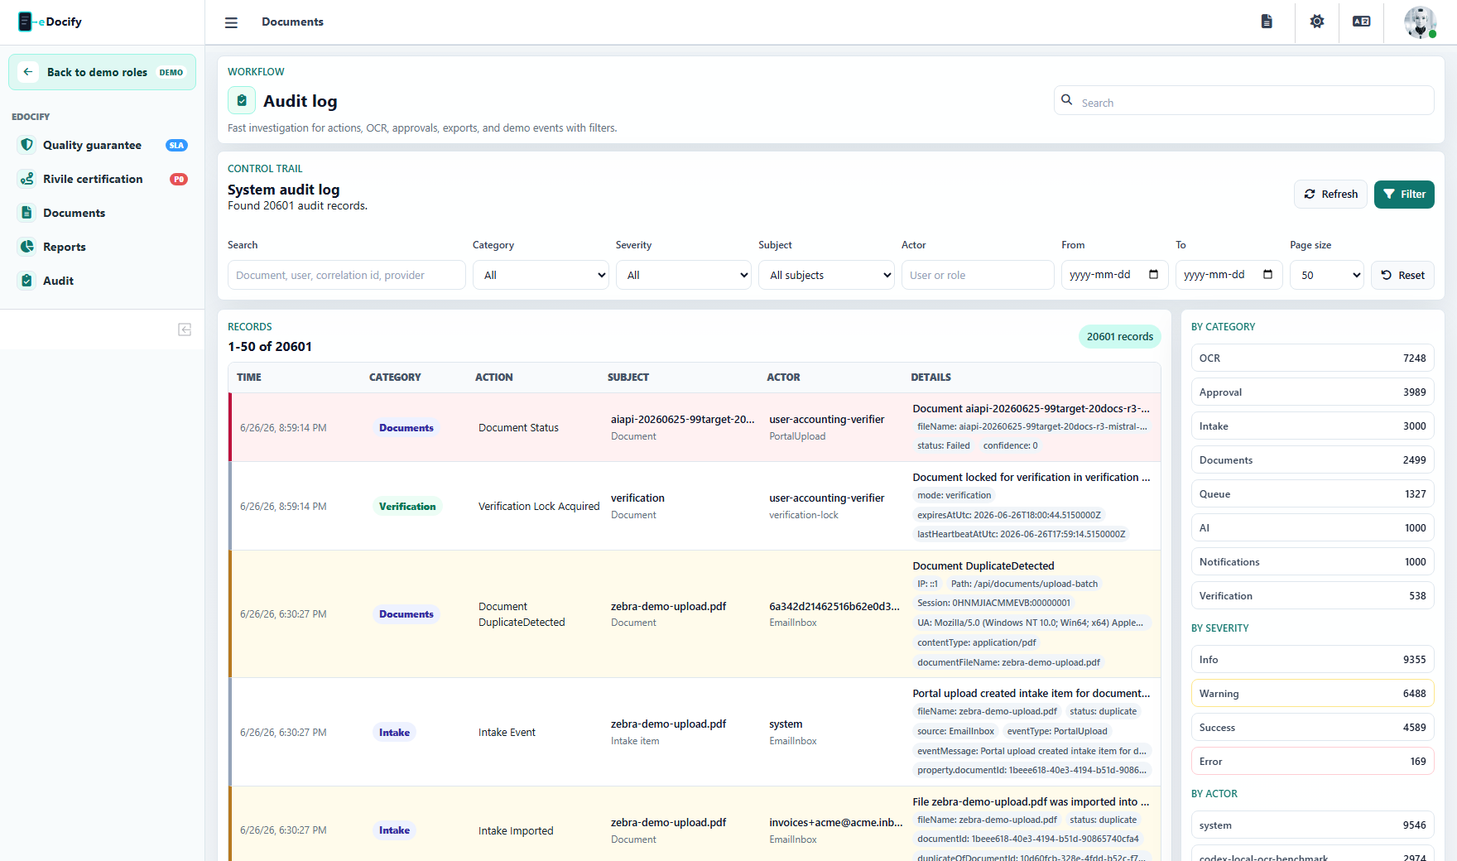Go to Documents in sidebar
This screenshot has width=1457, height=861.
(103, 213)
